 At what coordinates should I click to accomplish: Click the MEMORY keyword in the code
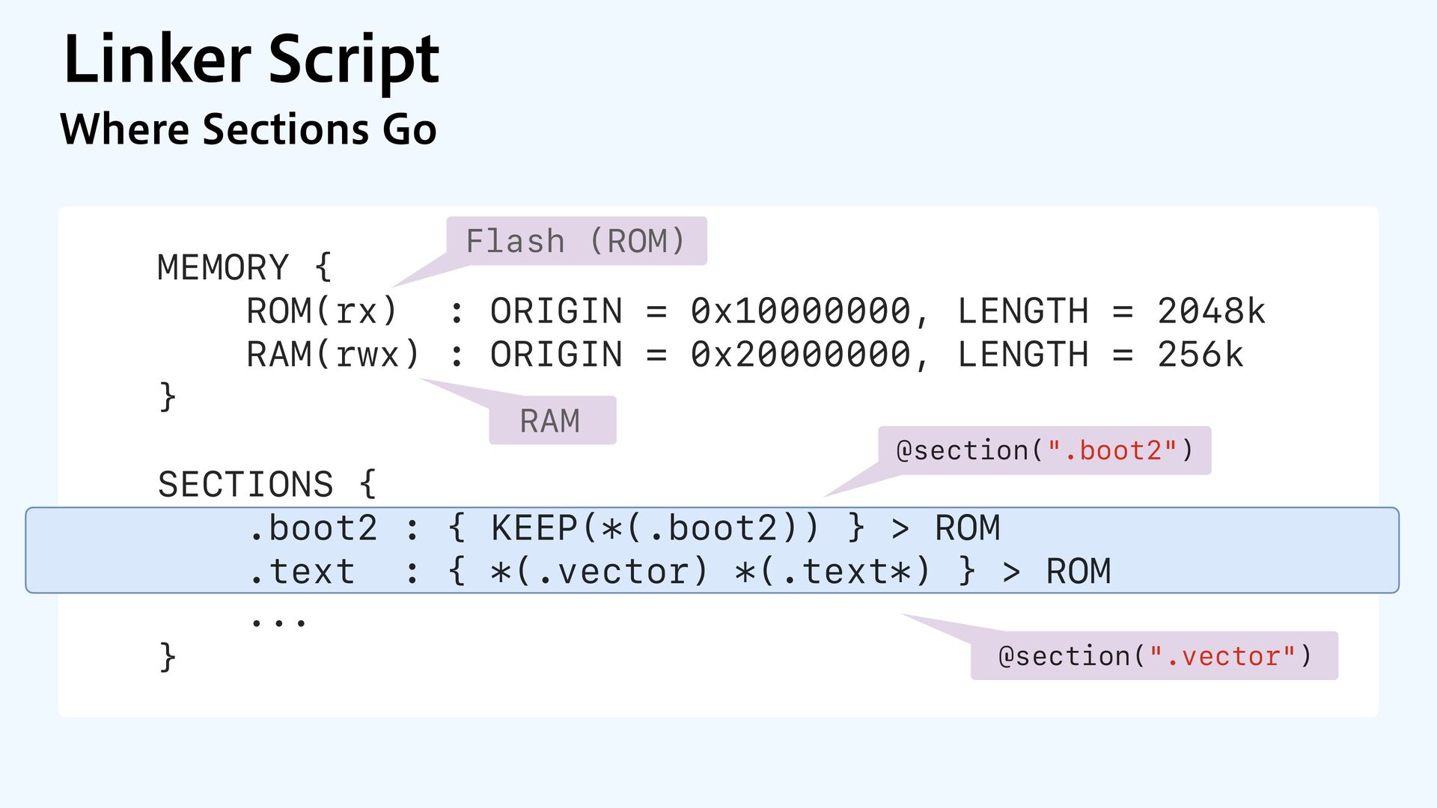222,268
